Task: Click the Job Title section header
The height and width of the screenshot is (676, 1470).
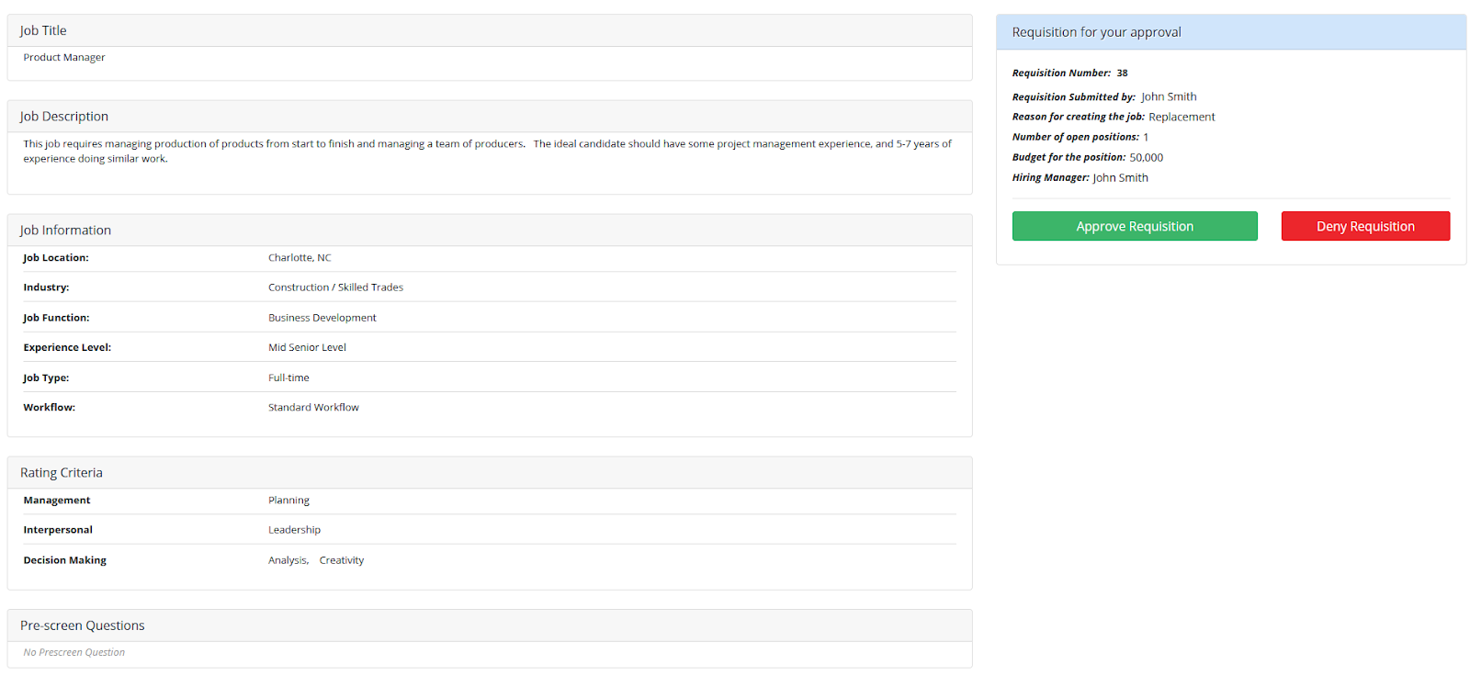Action: (43, 30)
